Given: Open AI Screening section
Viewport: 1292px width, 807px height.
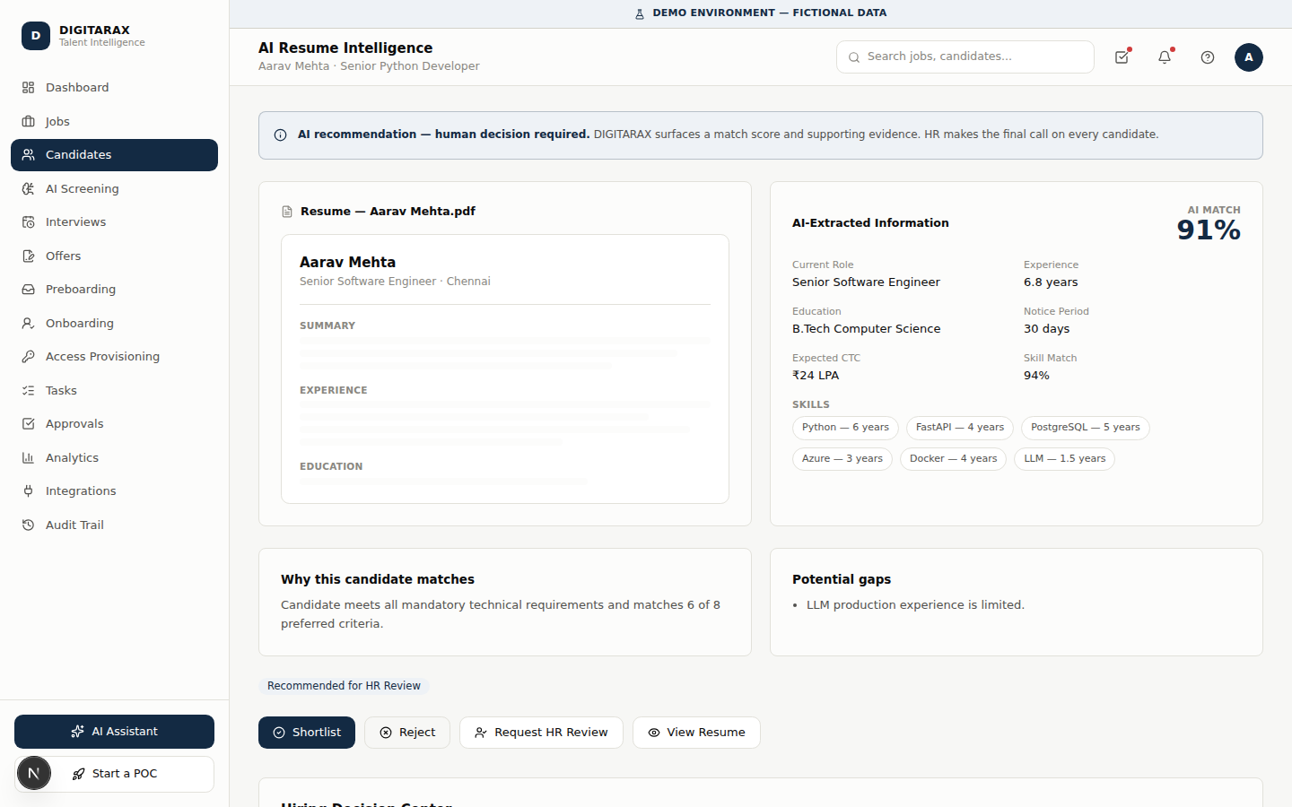Looking at the screenshot, I should pos(114,188).
